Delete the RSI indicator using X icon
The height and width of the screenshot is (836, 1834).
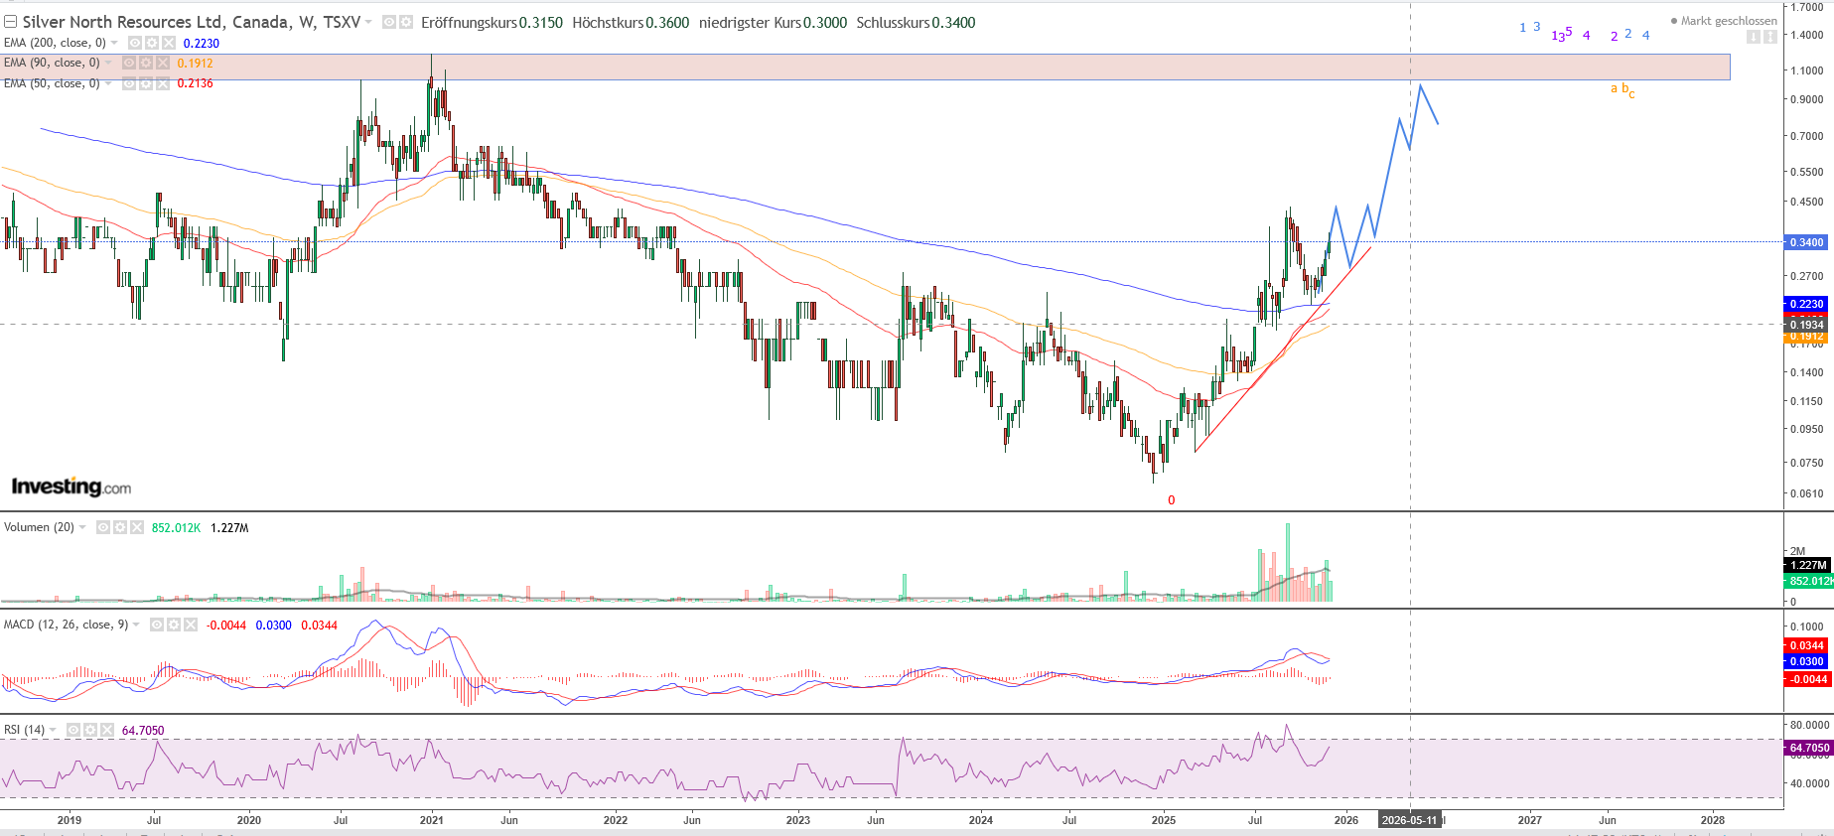107,730
